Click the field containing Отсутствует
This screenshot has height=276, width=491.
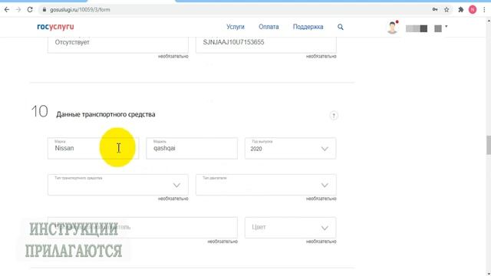click(118, 44)
